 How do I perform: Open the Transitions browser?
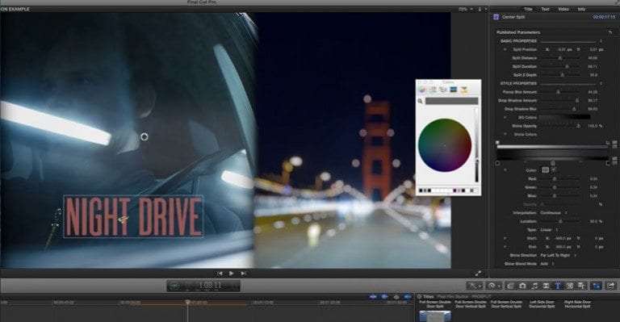(x=546, y=286)
